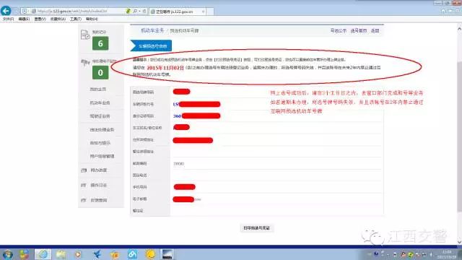
Task: Open the blue bird taskbar app
Action: [97, 254]
